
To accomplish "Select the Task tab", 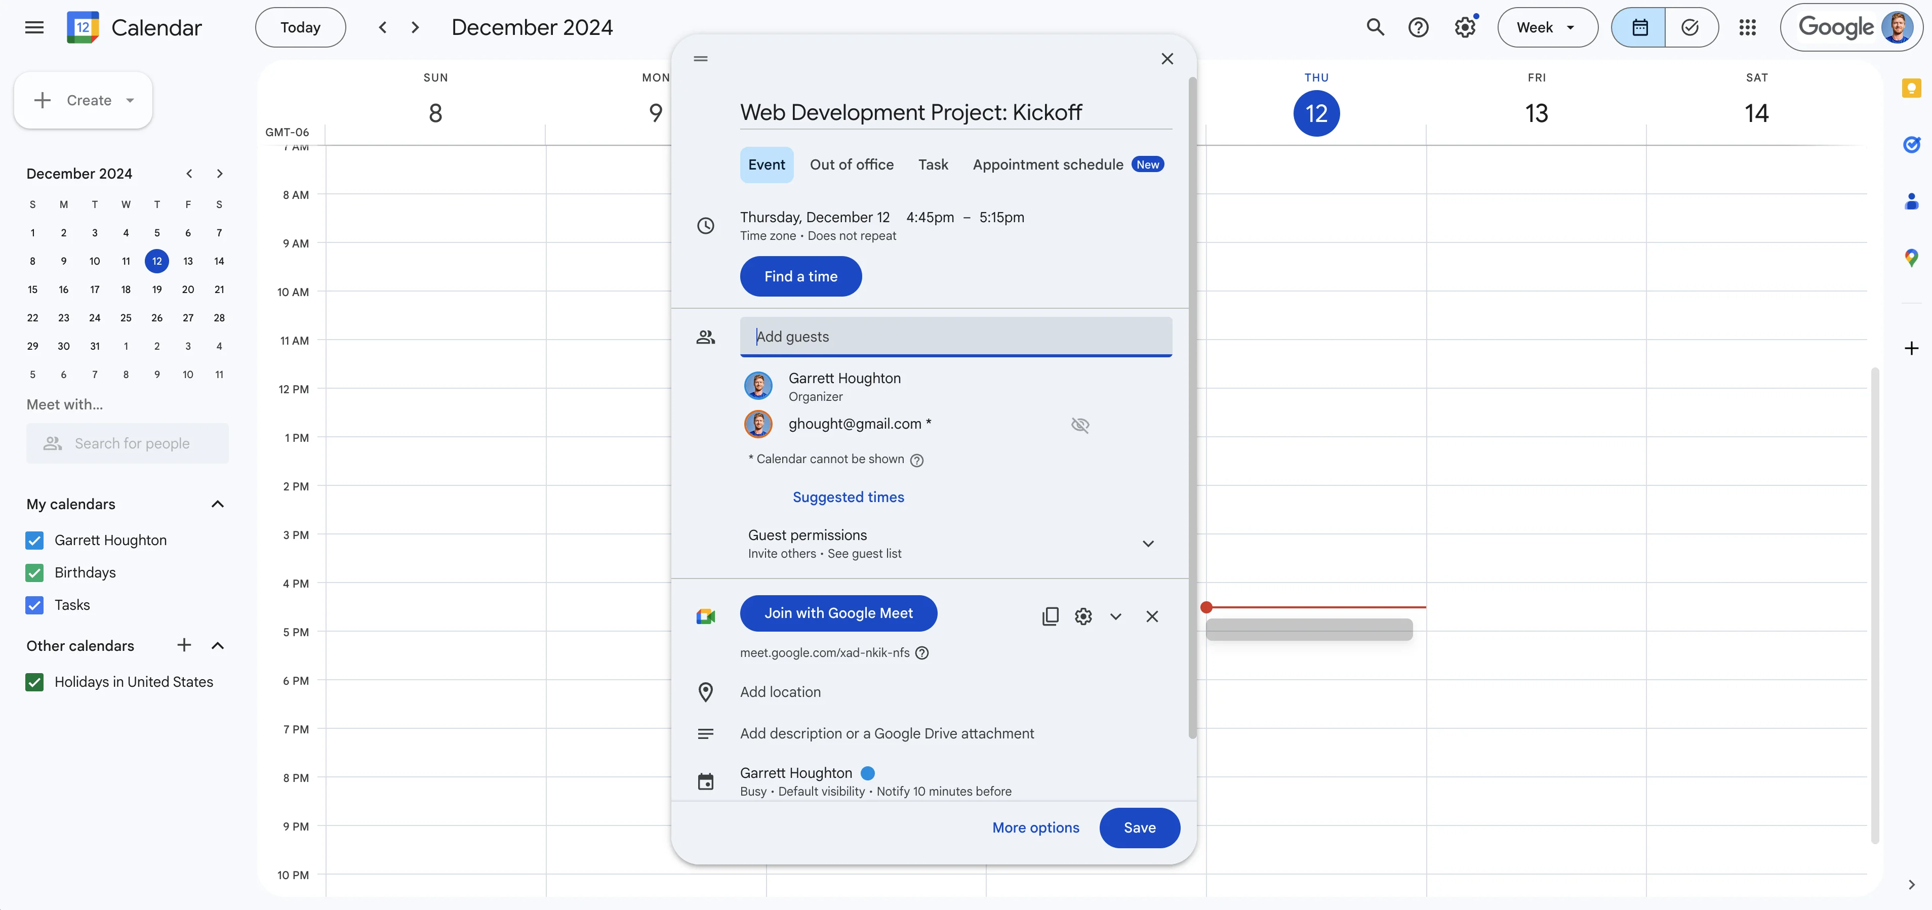I will [933, 165].
